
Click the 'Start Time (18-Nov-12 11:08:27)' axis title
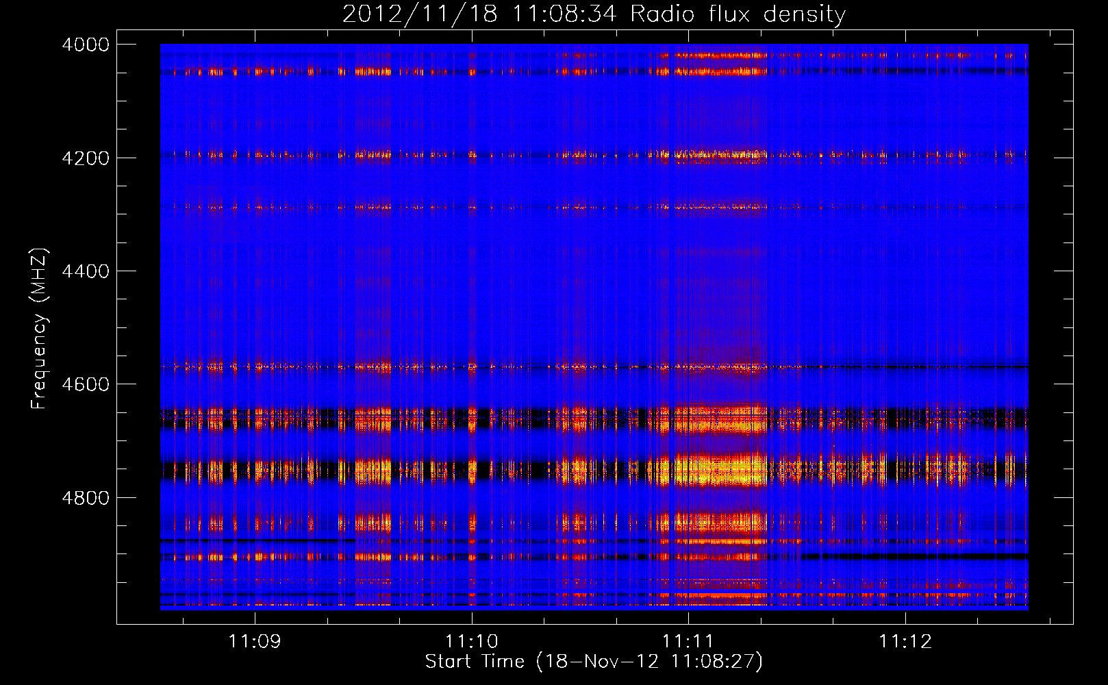594,662
